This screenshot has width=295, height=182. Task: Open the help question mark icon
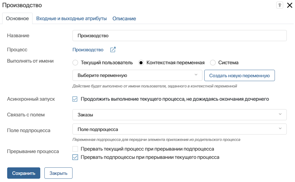[x=280, y=5]
